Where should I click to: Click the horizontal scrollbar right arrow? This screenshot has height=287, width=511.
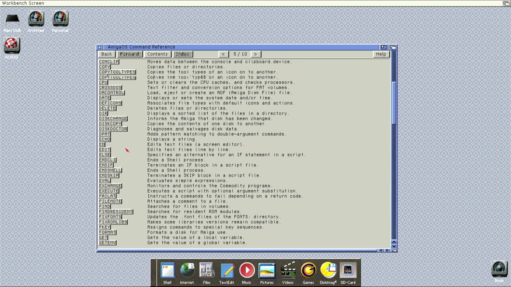click(387, 250)
